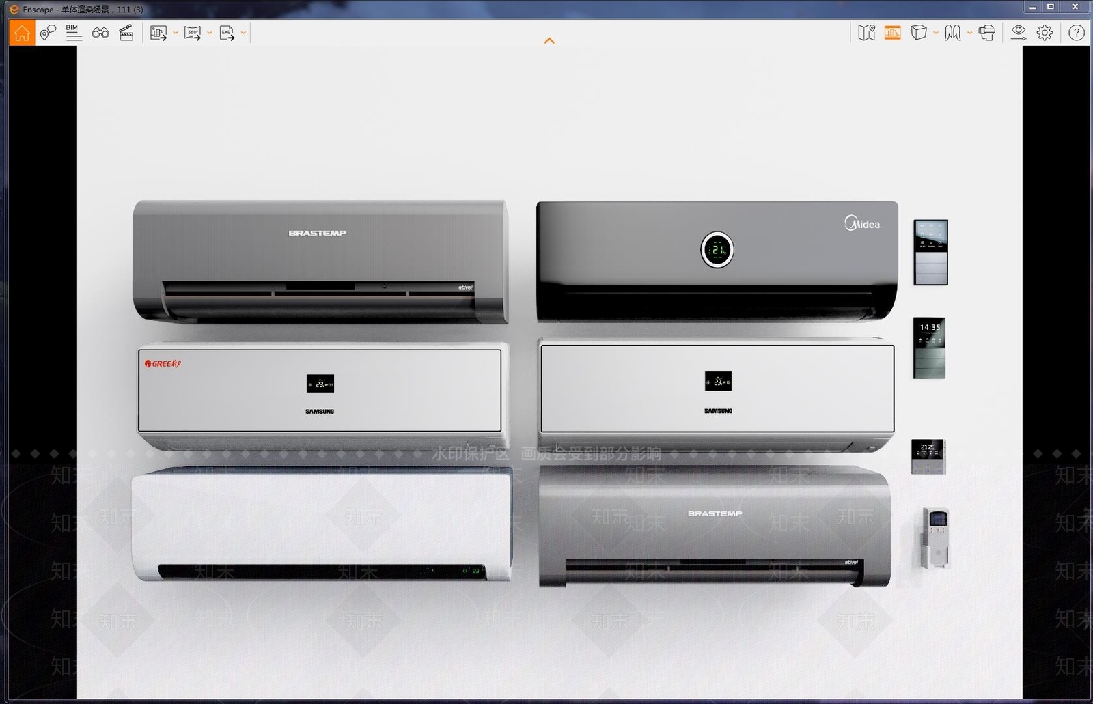Screen dimensions: 1093x704
Task: Click the orange Home icon
Action: [22, 33]
